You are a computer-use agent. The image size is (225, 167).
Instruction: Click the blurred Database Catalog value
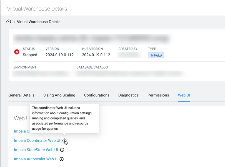coord(129,74)
